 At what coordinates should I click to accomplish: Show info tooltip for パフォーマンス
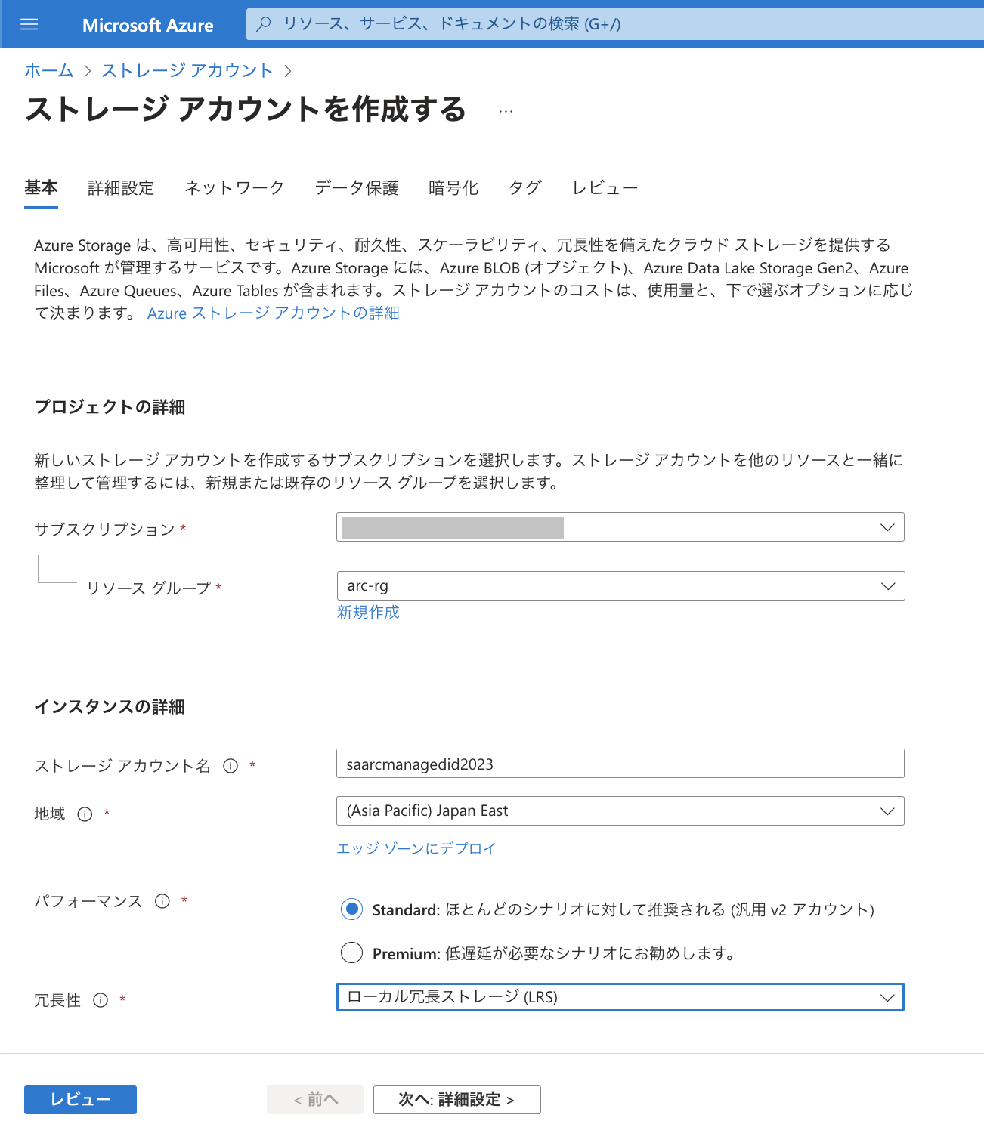[162, 901]
